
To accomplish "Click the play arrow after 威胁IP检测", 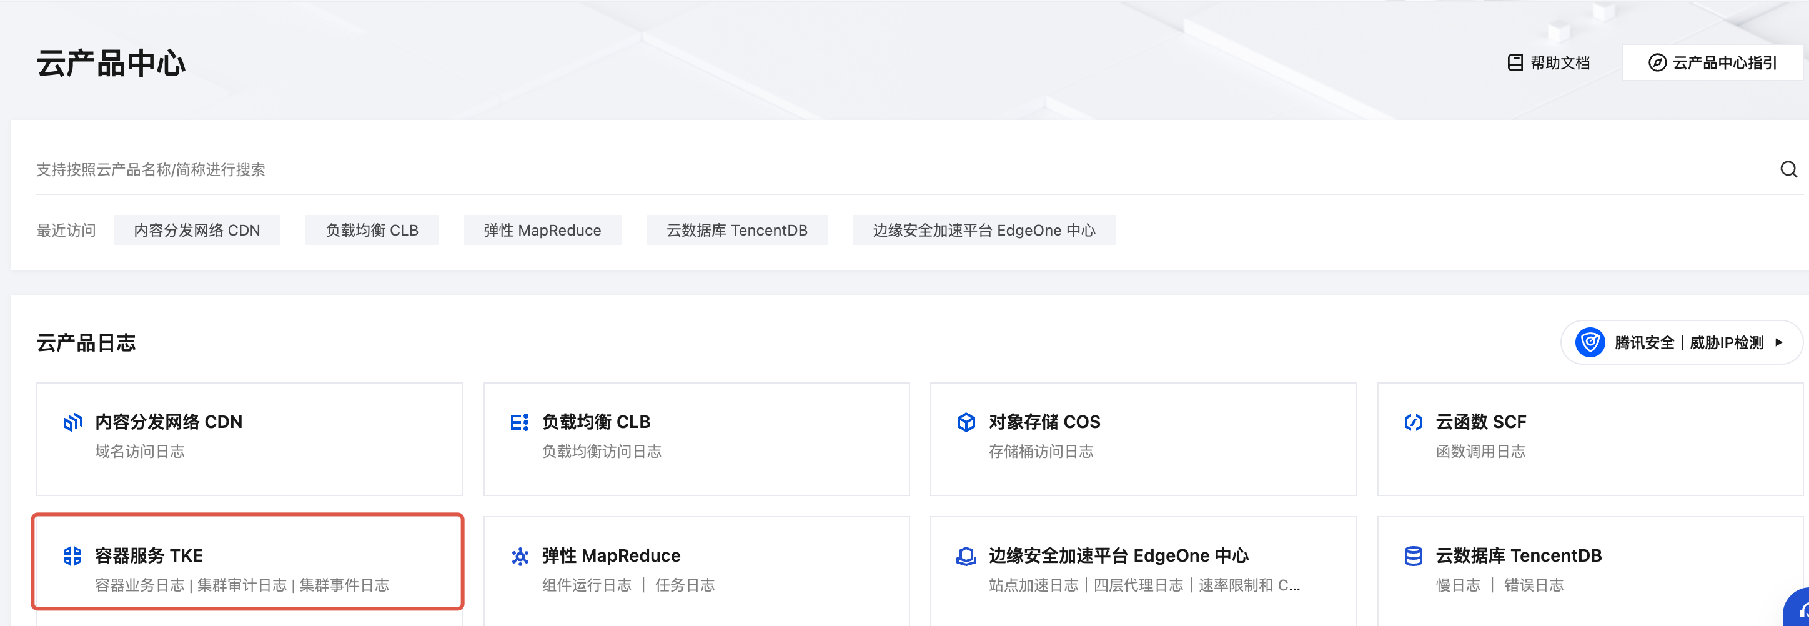I will pos(1779,342).
